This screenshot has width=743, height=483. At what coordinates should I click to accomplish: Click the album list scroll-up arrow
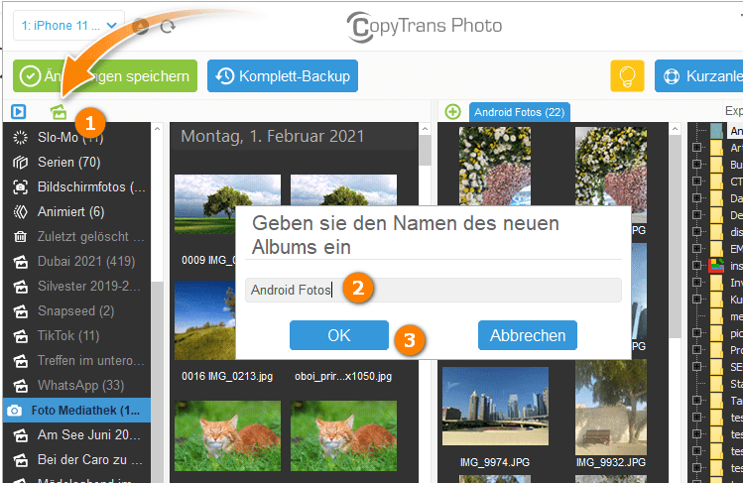158,128
